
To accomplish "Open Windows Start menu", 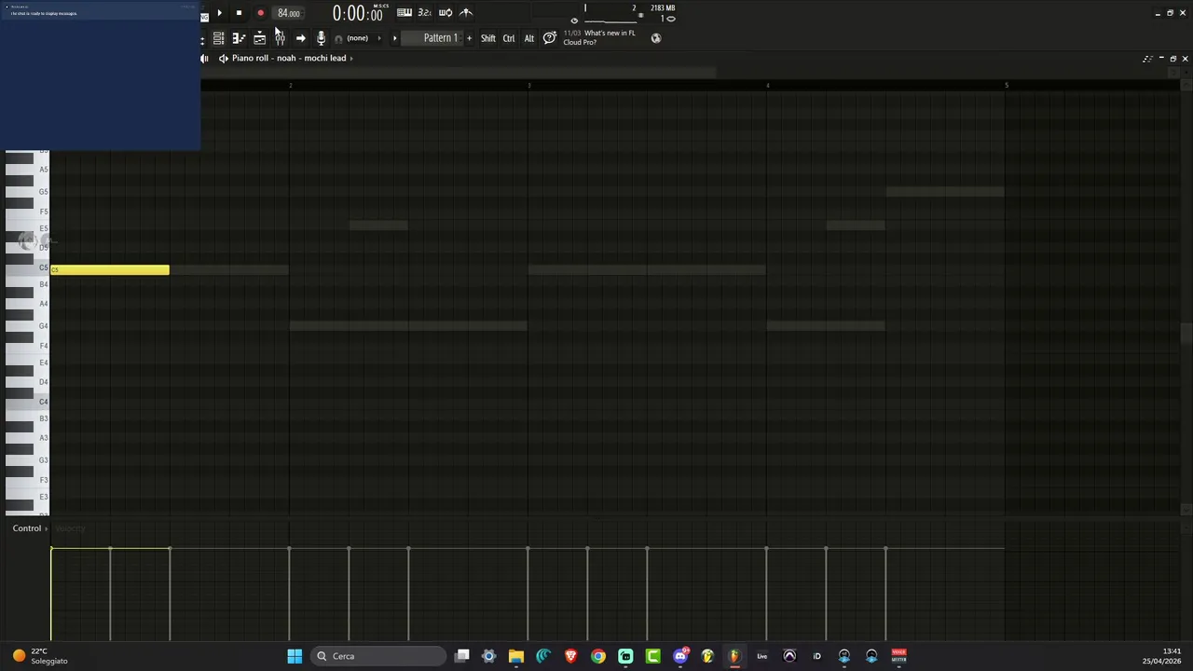I will pos(295,656).
